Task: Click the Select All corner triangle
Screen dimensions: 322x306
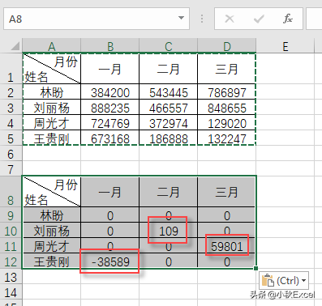Action: (x=15, y=46)
